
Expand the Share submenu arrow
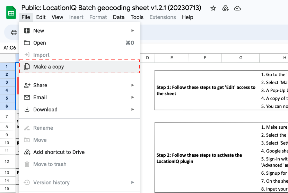pos(133,85)
